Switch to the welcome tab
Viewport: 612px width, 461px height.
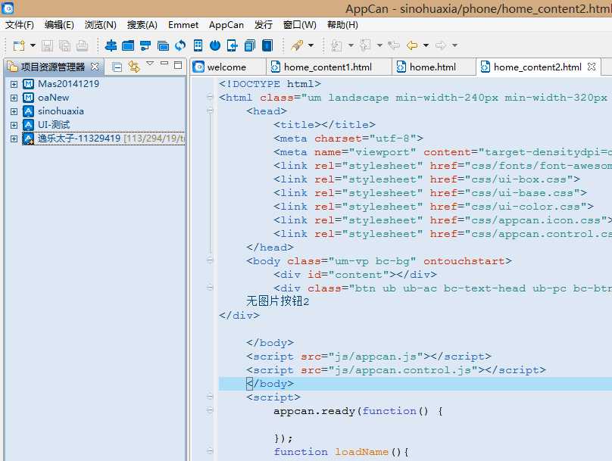[x=228, y=67]
